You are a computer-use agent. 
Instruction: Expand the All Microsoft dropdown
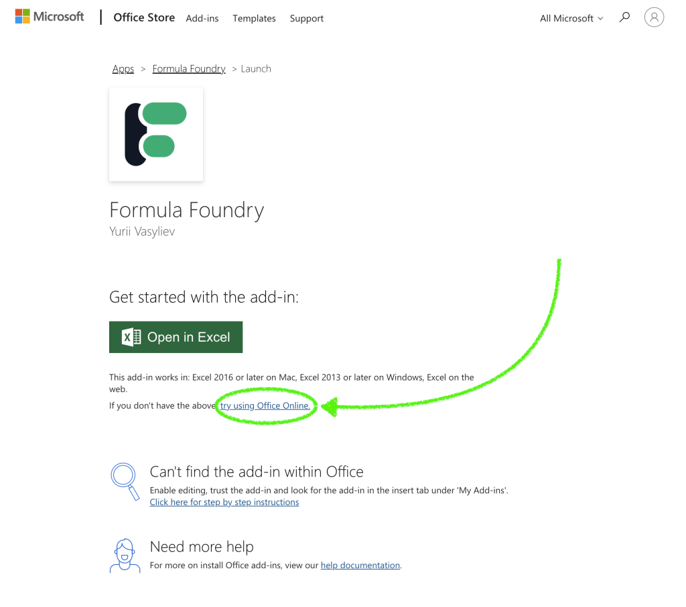click(571, 18)
